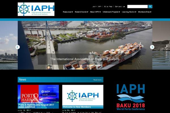
Task: Click the News section heading
Action: pos(23,80)
